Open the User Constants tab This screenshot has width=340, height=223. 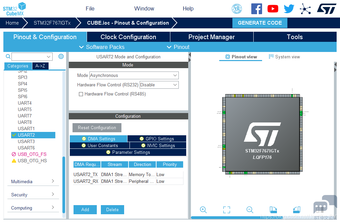tap(100, 145)
